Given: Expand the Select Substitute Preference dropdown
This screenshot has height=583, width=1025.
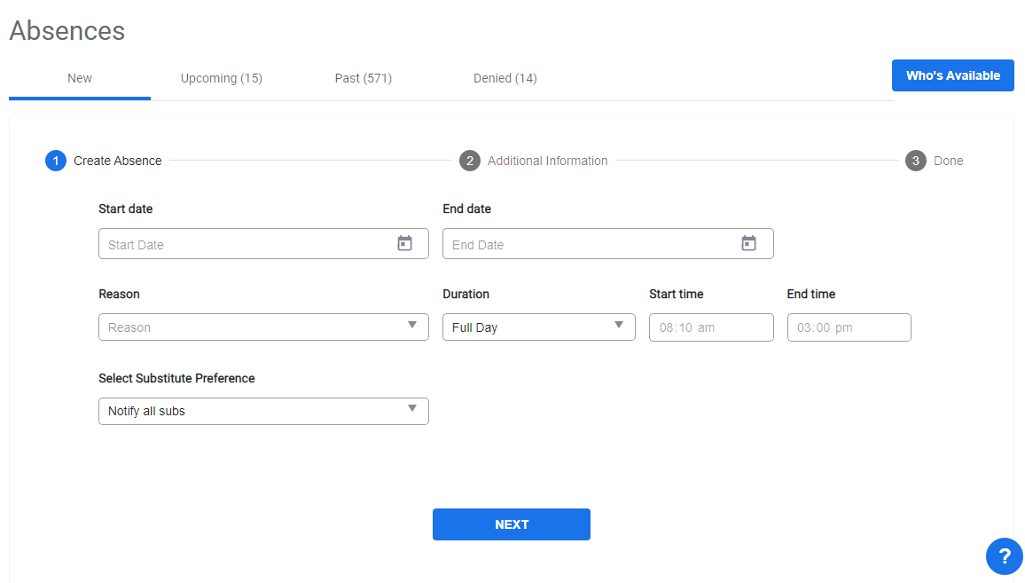Looking at the screenshot, I should pos(263,411).
